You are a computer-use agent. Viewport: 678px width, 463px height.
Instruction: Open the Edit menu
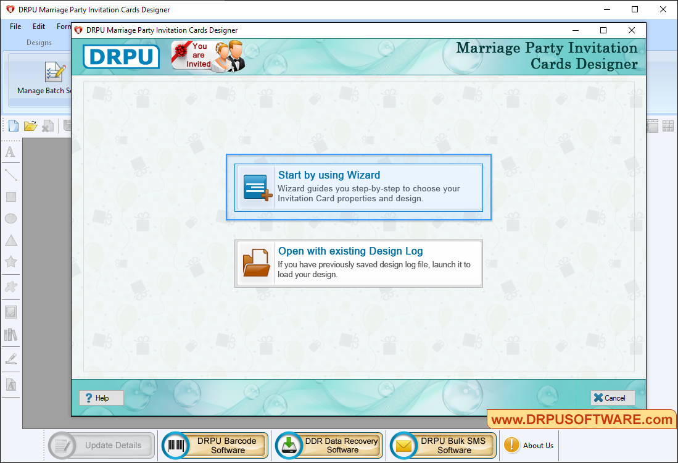click(x=39, y=27)
